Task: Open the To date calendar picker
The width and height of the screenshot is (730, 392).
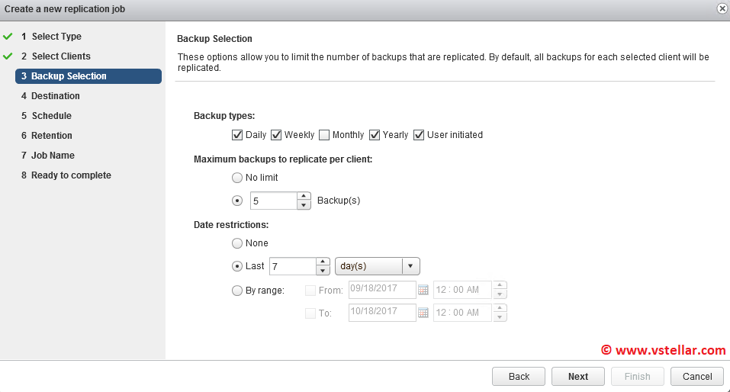Action: 423,313
